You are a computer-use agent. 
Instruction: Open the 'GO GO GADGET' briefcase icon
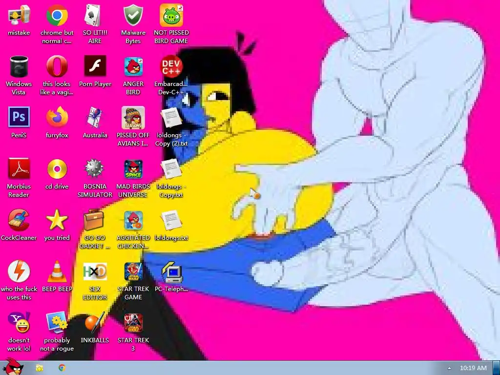point(95,220)
